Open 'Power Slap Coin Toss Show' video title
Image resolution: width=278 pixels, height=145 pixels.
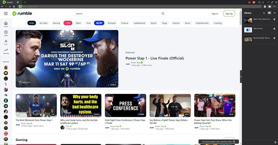213,122
